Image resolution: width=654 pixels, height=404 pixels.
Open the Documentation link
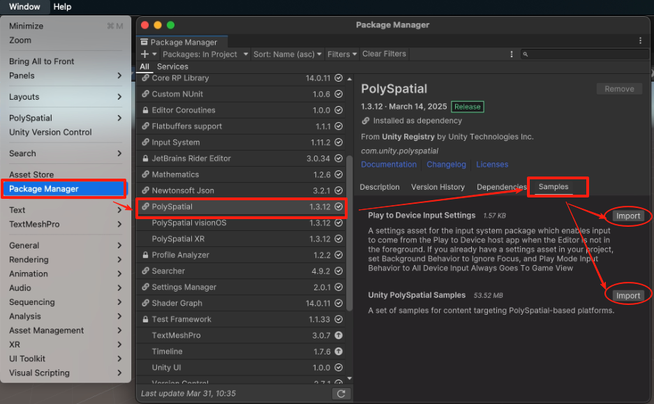[x=389, y=165]
